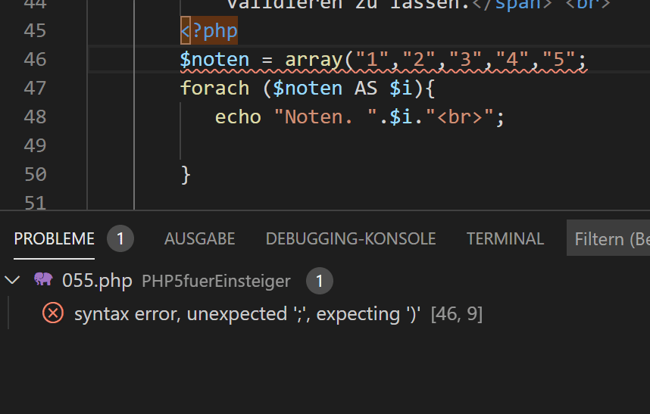
Task: Click the PHP elephant file icon
Action: [x=43, y=279]
